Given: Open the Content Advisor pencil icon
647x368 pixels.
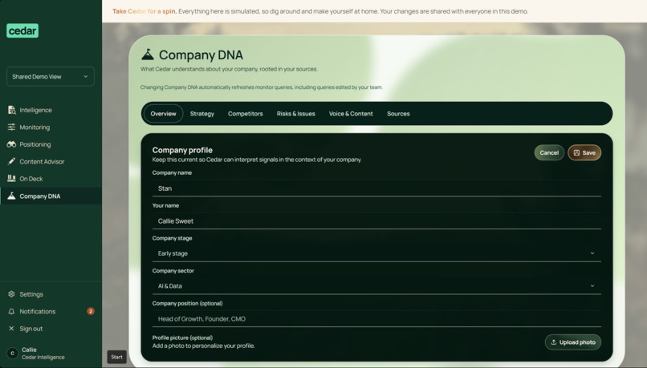Looking at the screenshot, I should click(11, 161).
